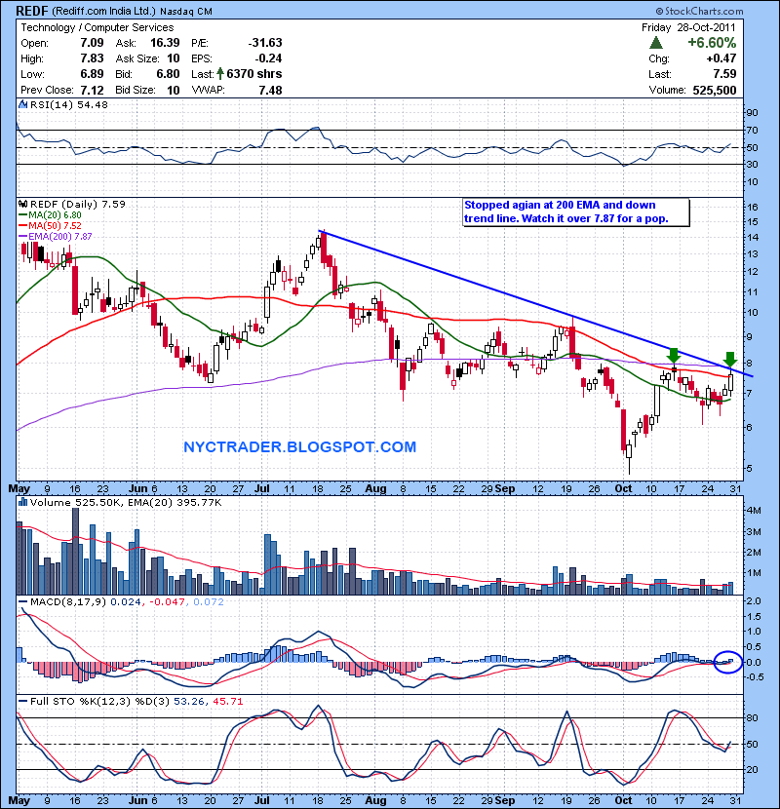Click the candlestick icon beside REDF (Daily)

(23, 205)
